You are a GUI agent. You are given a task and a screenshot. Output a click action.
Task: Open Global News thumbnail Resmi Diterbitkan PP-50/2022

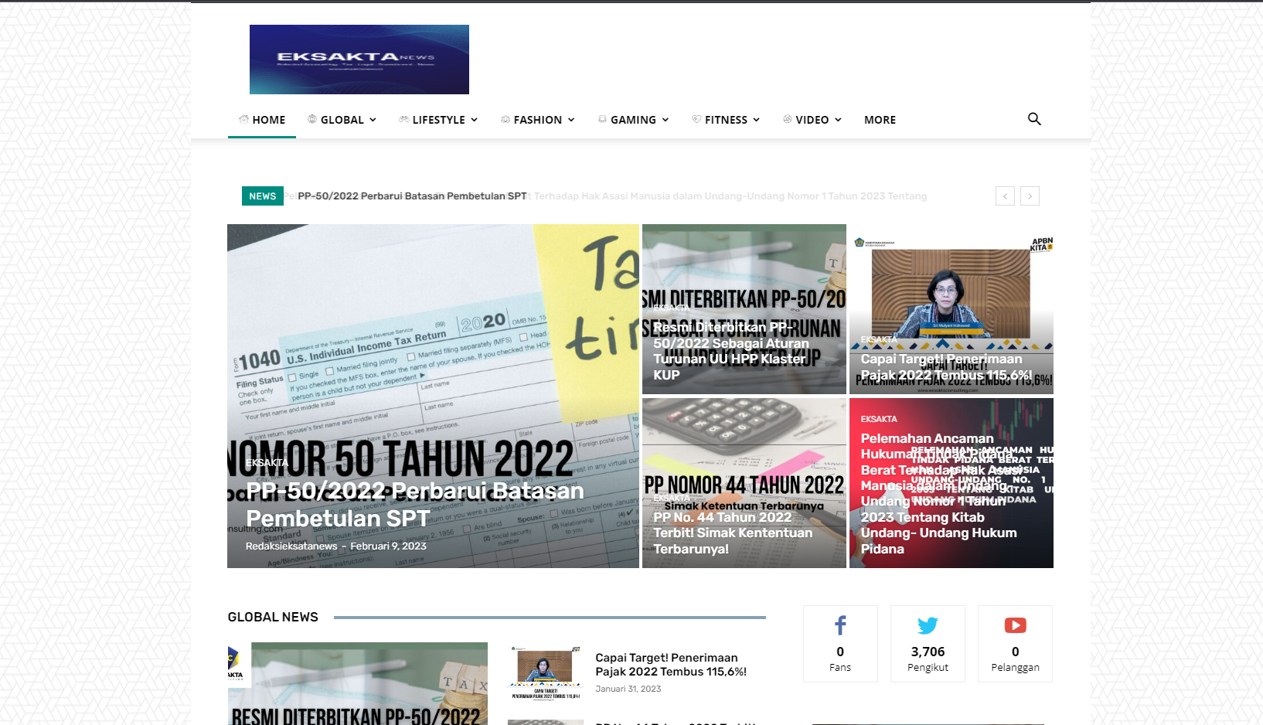[x=358, y=683]
